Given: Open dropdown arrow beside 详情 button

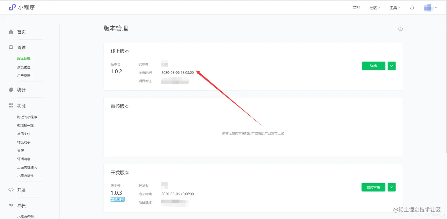Looking at the screenshot, I should click(391, 66).
